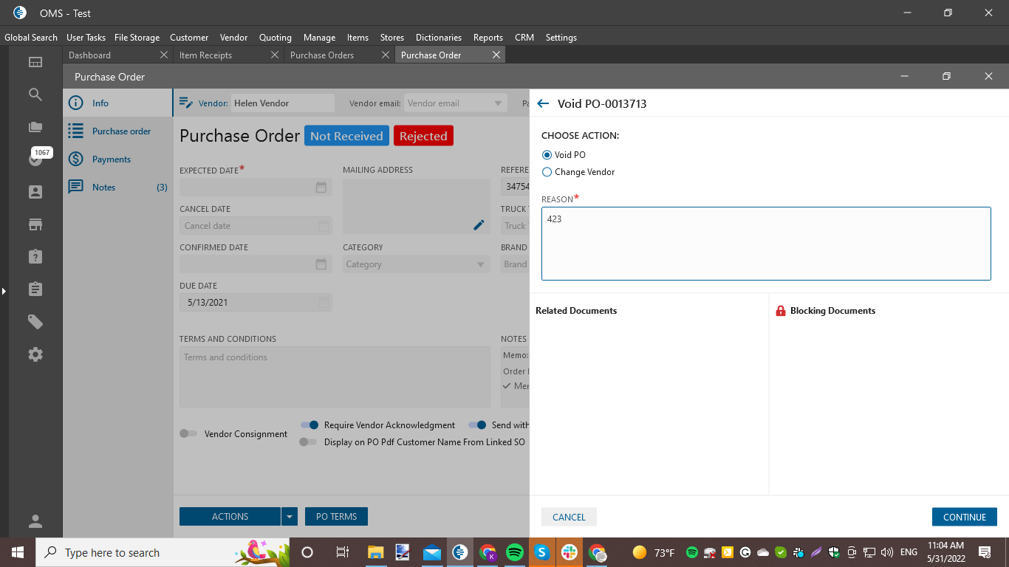This screenshot has width=1009, height=567.
Task: Toggle Display on PO Pdf Customer Name switch
Action: (307, 442)
